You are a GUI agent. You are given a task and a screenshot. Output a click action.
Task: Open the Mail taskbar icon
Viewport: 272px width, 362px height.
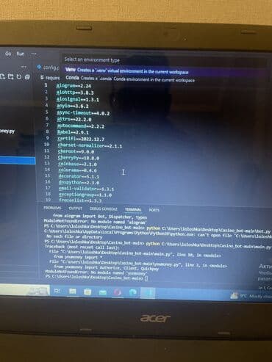pyautogui.click(x=103, y=292)
